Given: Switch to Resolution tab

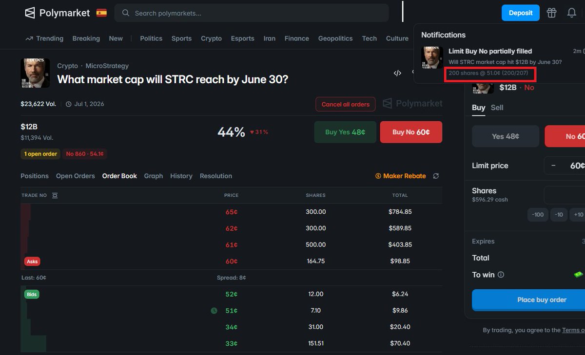Looking at the screenshot, I should [x=216, y=176].
